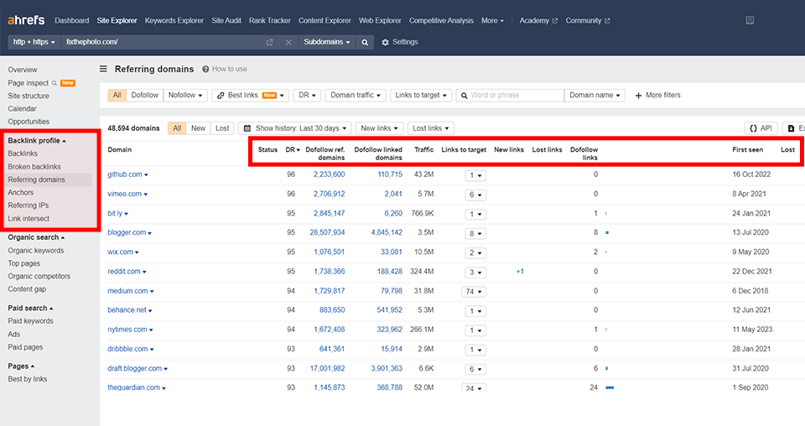Click the search magnifier button beside Subdomains
The height and width of the screenshot is (426, 805).
tap(365, 42)
